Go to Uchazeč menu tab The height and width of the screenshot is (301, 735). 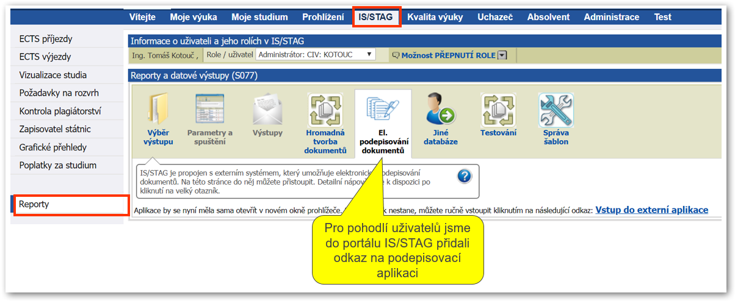pyautogui.click(x=495, y=17)
